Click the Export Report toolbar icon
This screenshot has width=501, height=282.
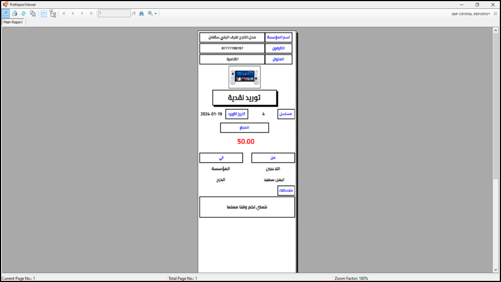[6, 13]
